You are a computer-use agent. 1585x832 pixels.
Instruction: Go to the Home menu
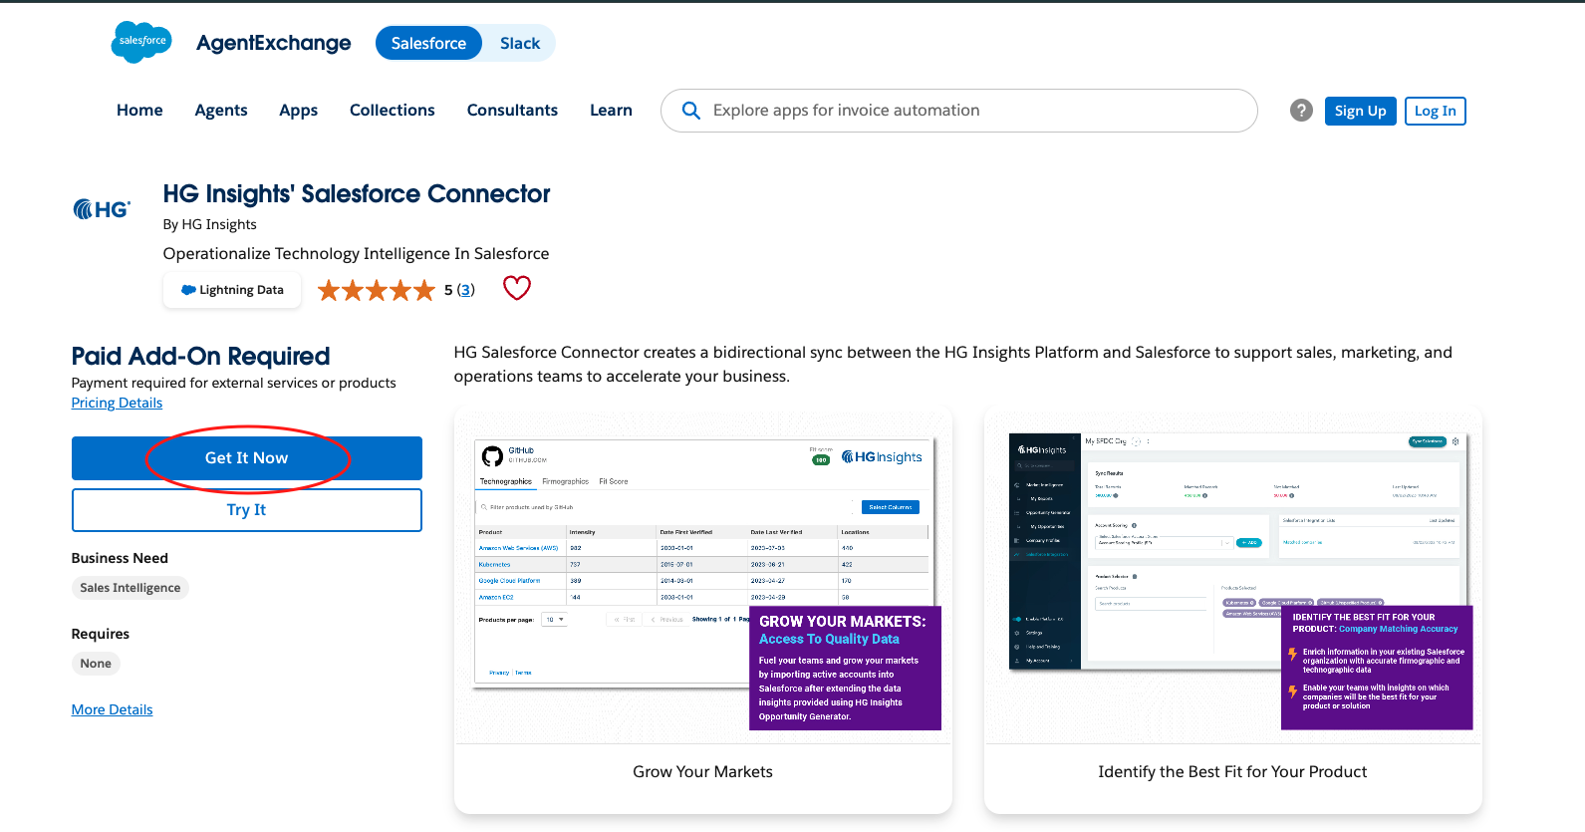point(139,110)
